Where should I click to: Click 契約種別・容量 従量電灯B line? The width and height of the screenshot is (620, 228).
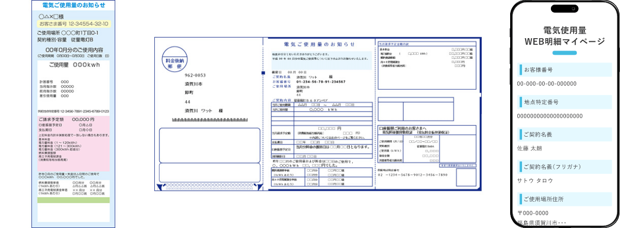[65, 39]
